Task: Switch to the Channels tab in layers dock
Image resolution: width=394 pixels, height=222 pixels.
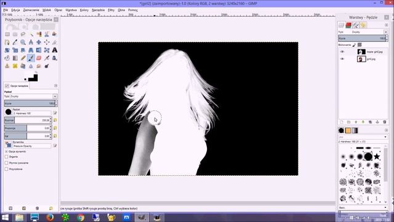Action: pos(348,25)
